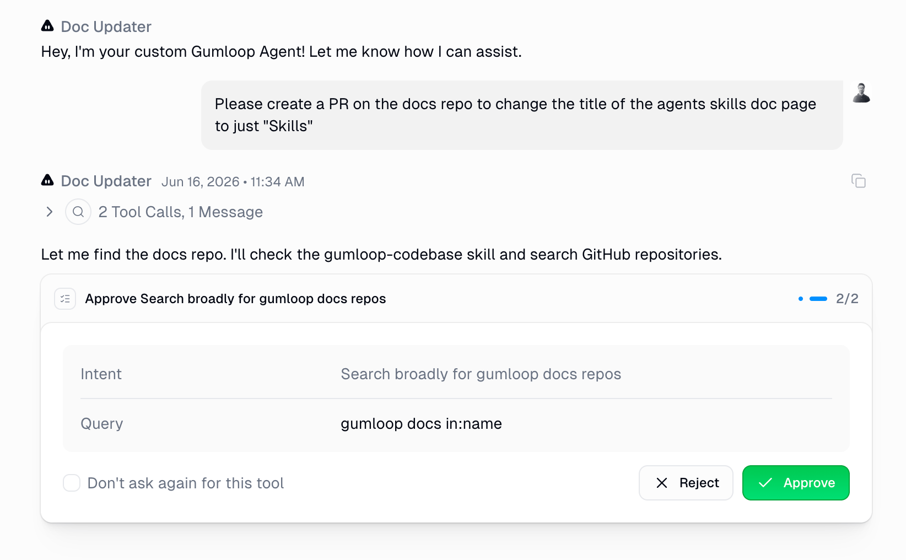Click the Intent row label
The image size is (906, 560).
pyautogui.click(x=101, y=374)
